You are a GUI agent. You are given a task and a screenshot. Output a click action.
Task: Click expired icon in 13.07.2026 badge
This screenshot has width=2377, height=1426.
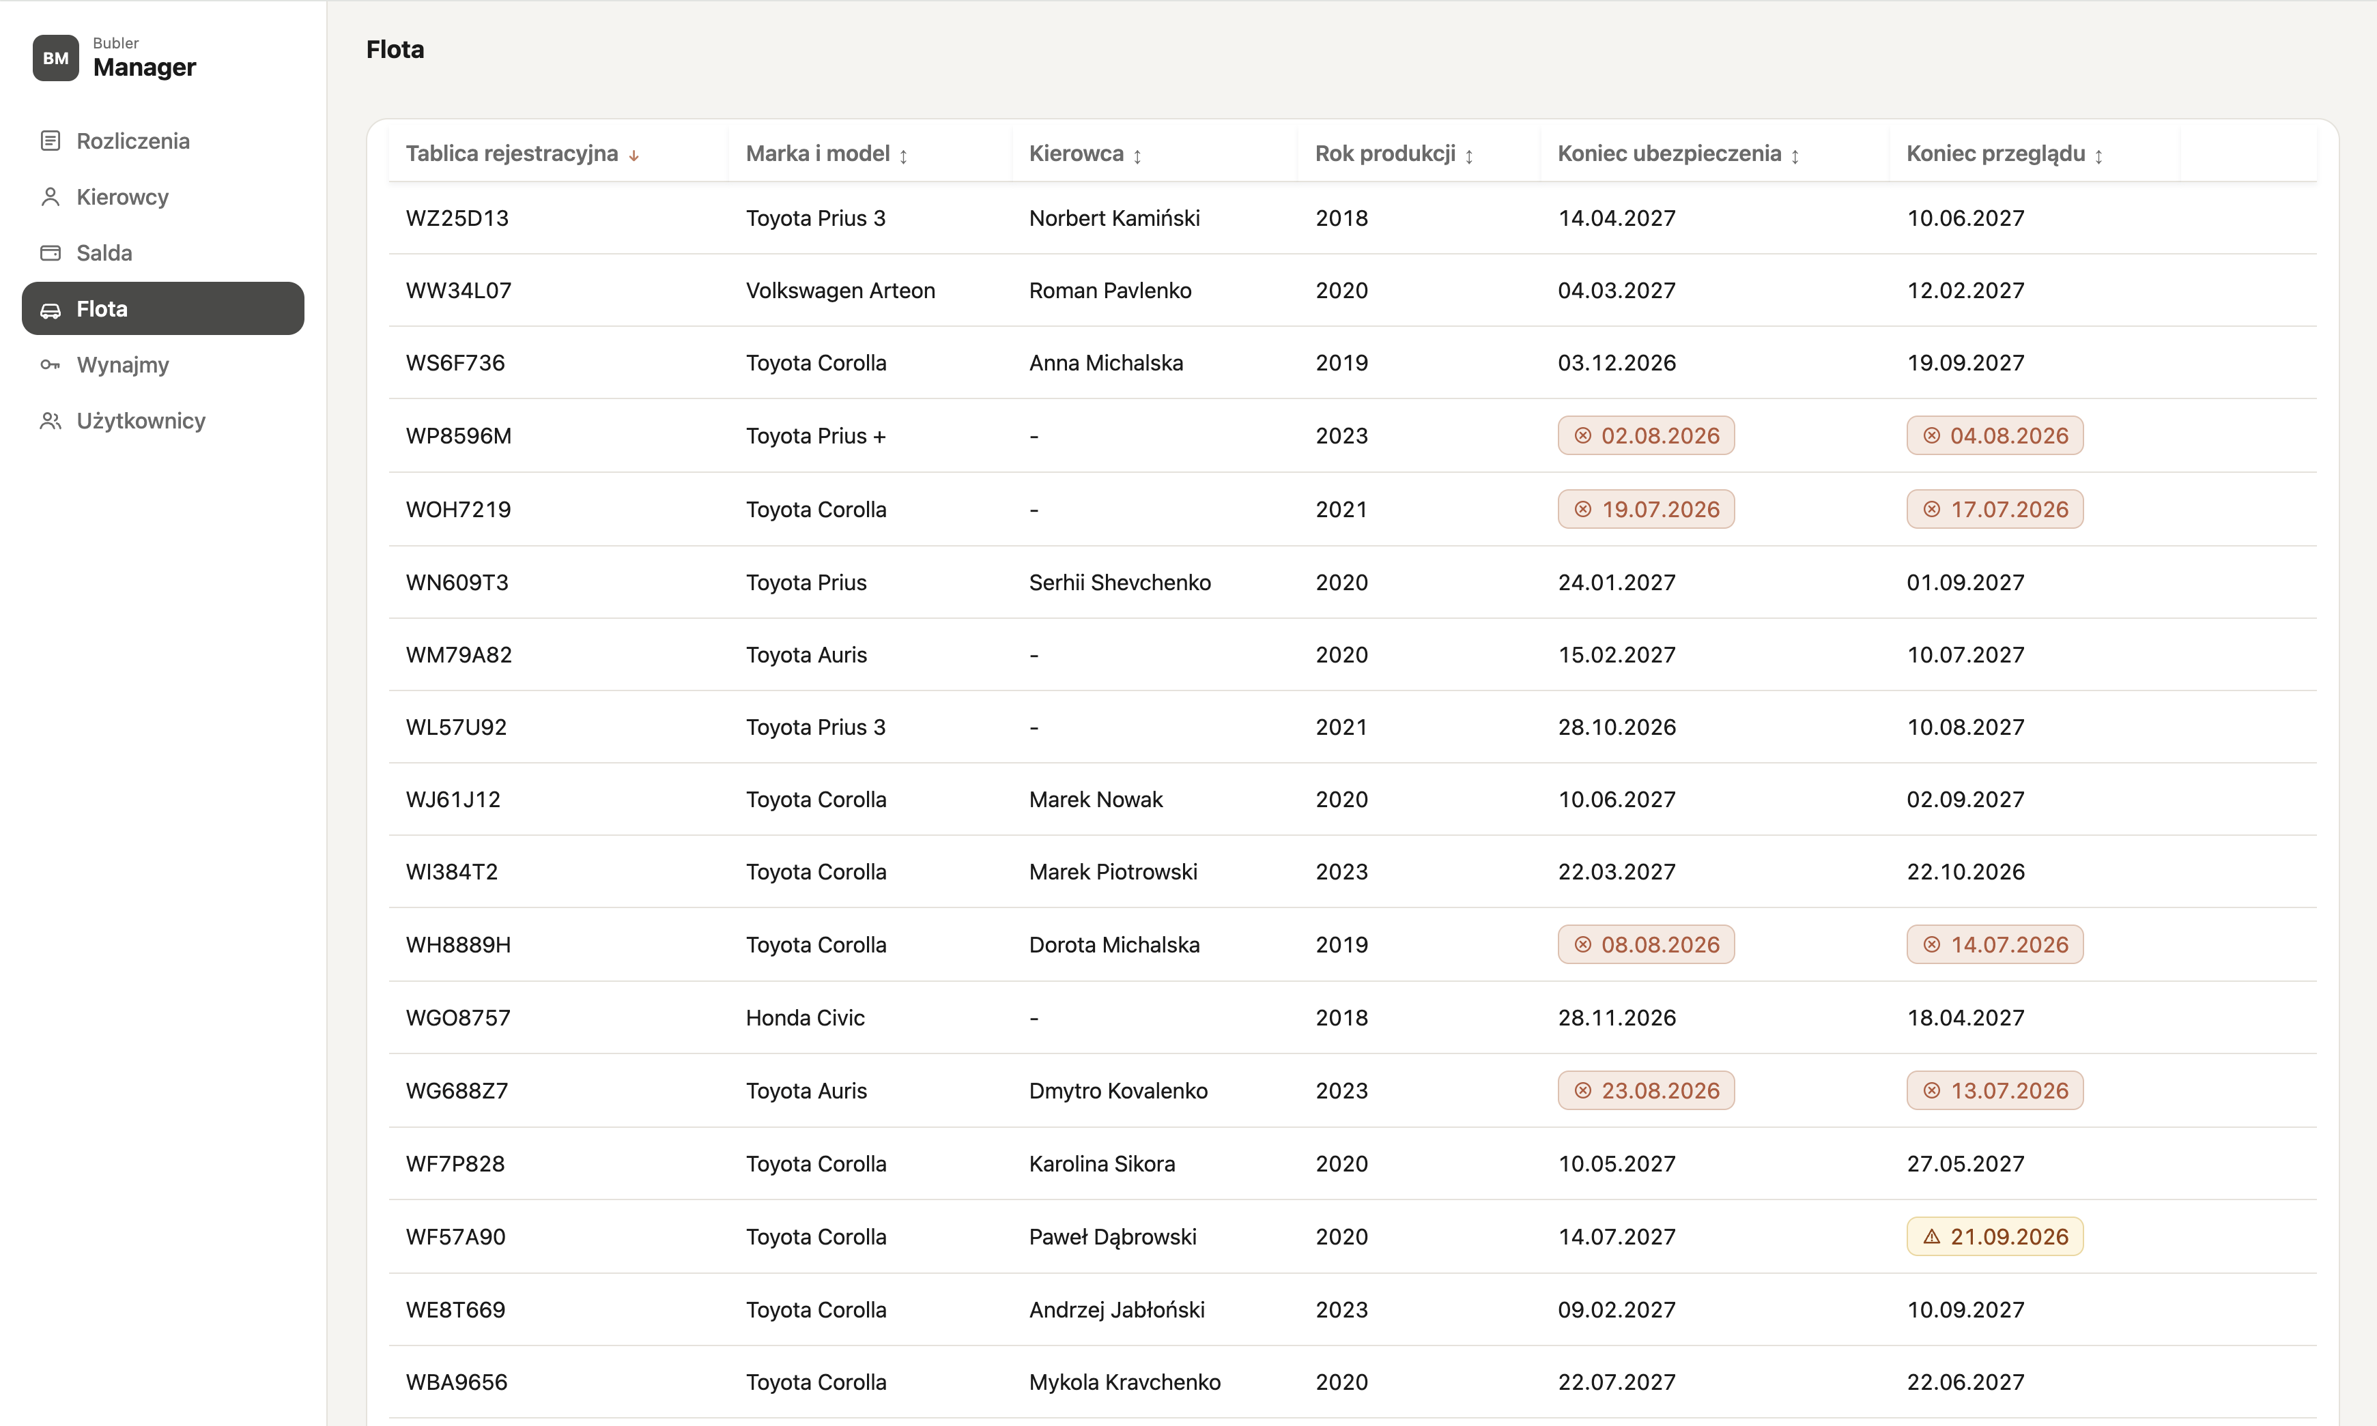point(1932,1090)
